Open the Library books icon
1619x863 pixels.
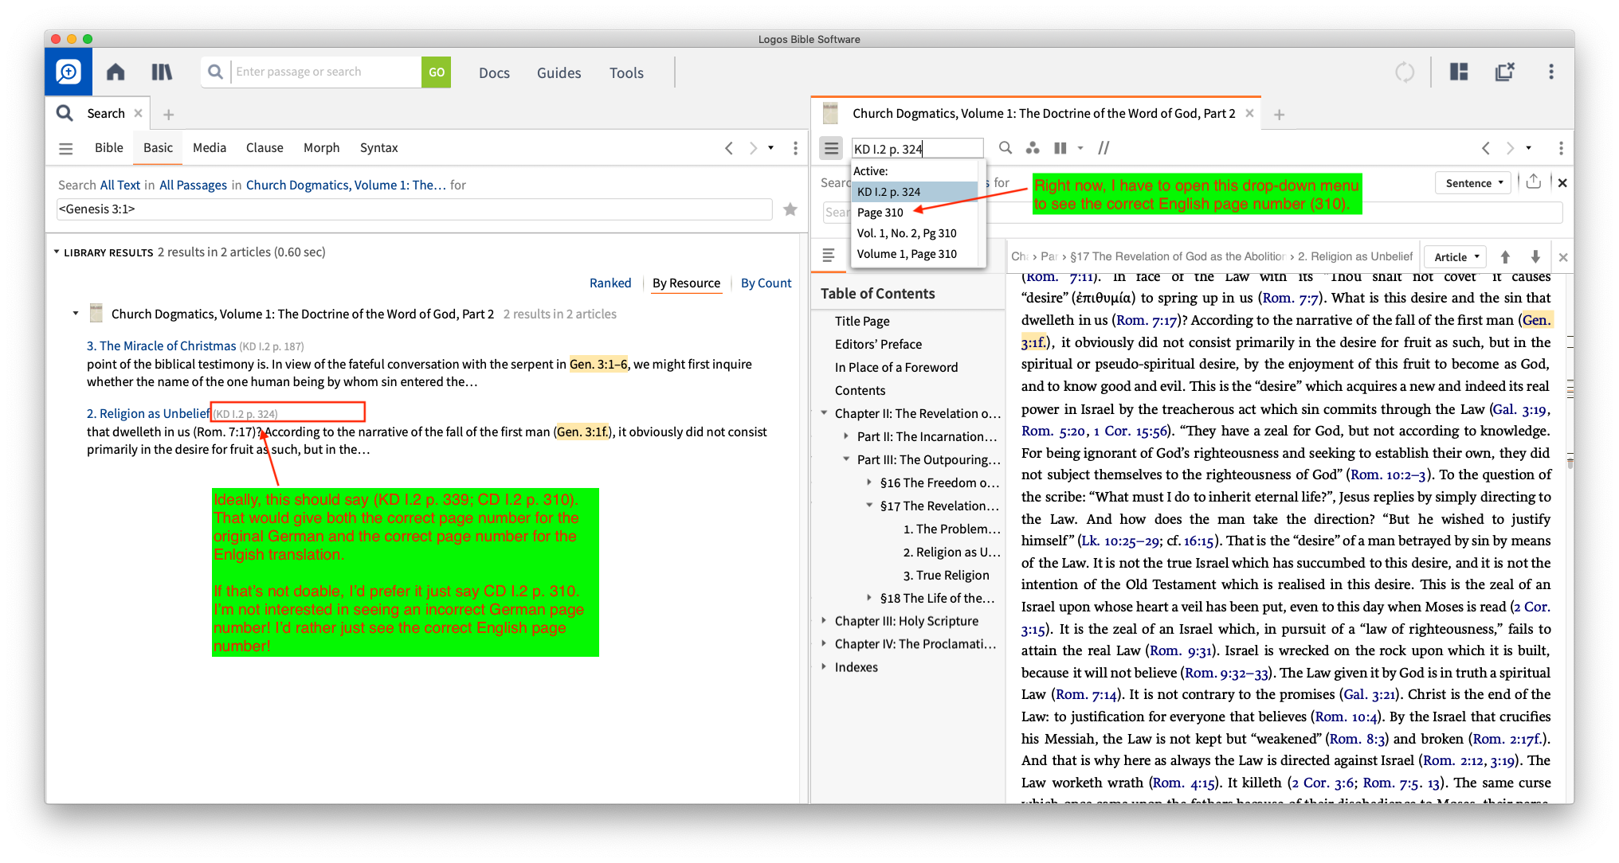162,72
